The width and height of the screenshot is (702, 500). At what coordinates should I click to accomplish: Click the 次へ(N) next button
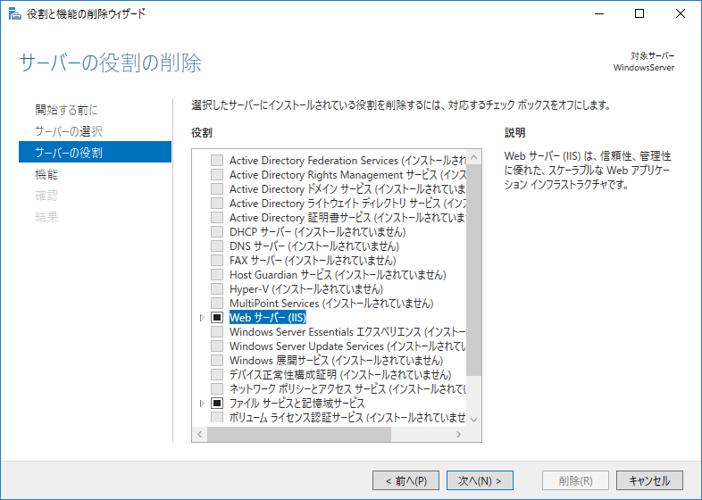click(480, 480)
